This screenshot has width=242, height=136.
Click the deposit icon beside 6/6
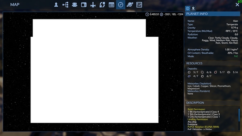point(202,72)
